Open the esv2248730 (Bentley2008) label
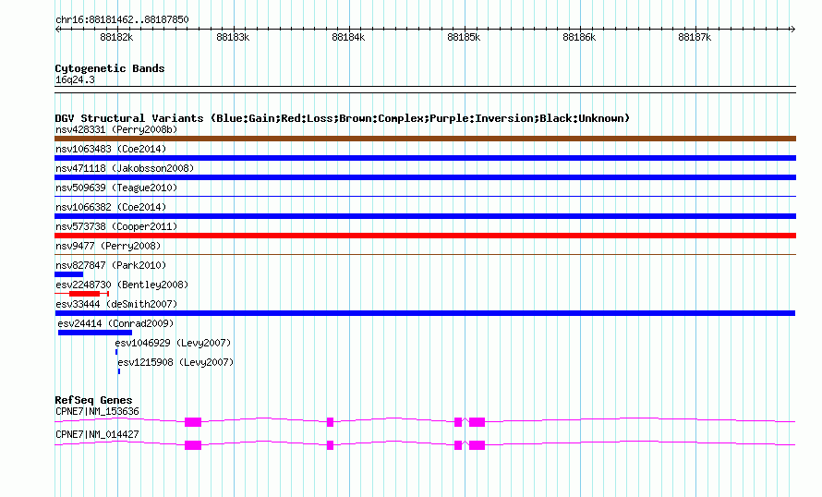822x497 pixels. tap(122, 285)
